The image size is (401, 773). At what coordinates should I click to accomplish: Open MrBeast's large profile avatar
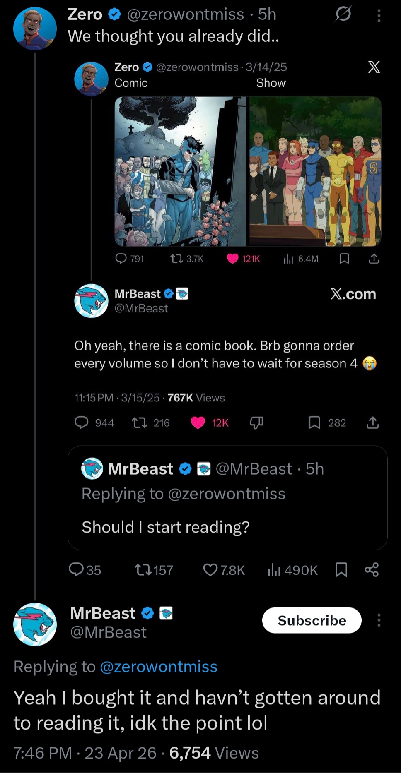(35, 624)
